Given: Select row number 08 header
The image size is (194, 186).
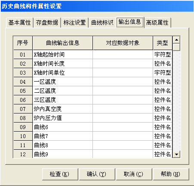Looking at the screenshot, I should pos(23,118).
